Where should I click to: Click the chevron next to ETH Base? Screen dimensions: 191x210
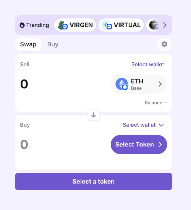[160, 84]
